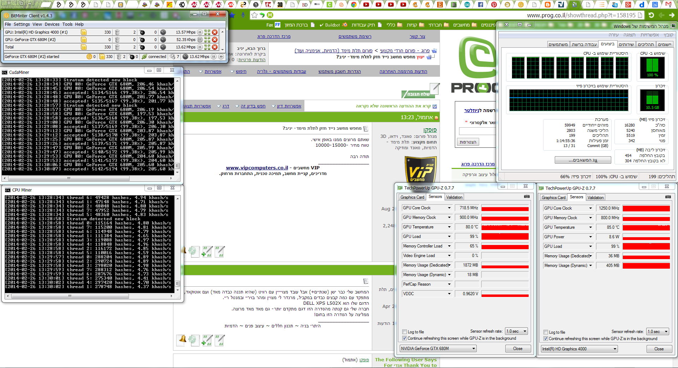The image size is (678, 368).
Task: Open resource monitor button in Task Manager
Action: click(583, 160)
